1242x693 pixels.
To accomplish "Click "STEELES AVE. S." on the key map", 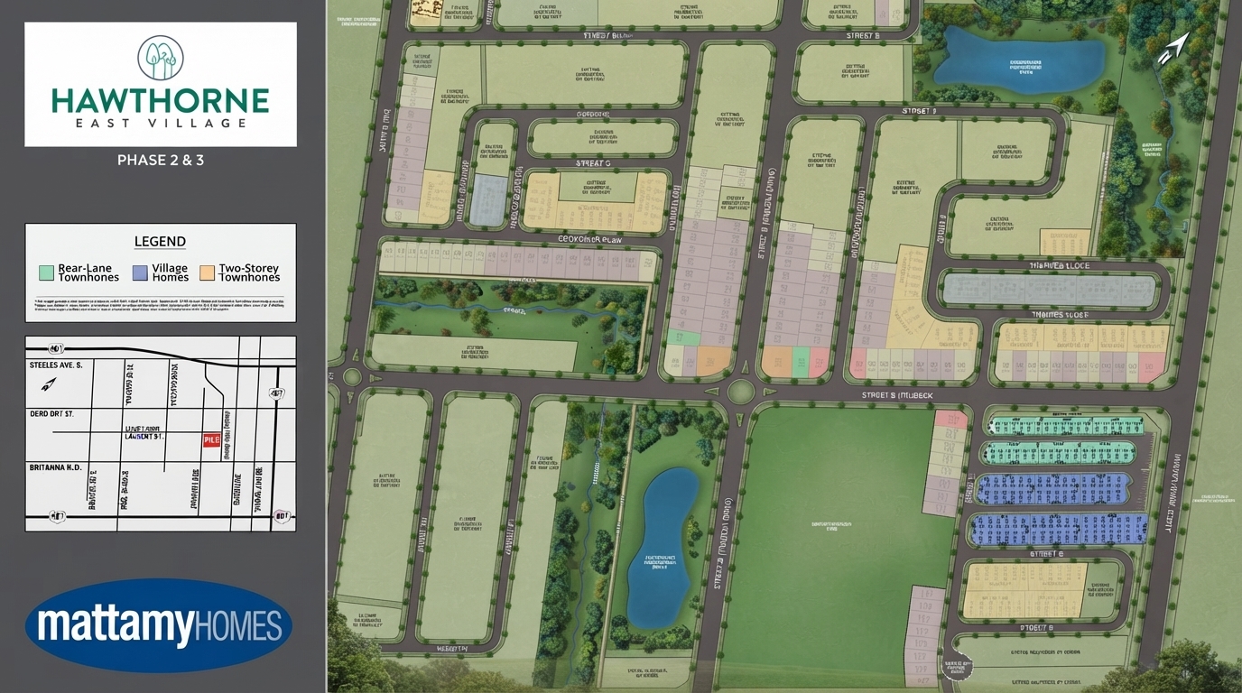I will [x=55, y=365].
